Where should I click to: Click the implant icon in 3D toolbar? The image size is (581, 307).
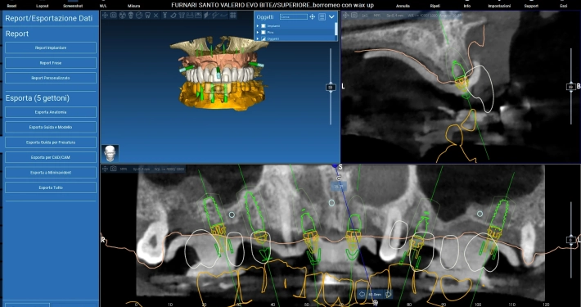click(164, 16)
